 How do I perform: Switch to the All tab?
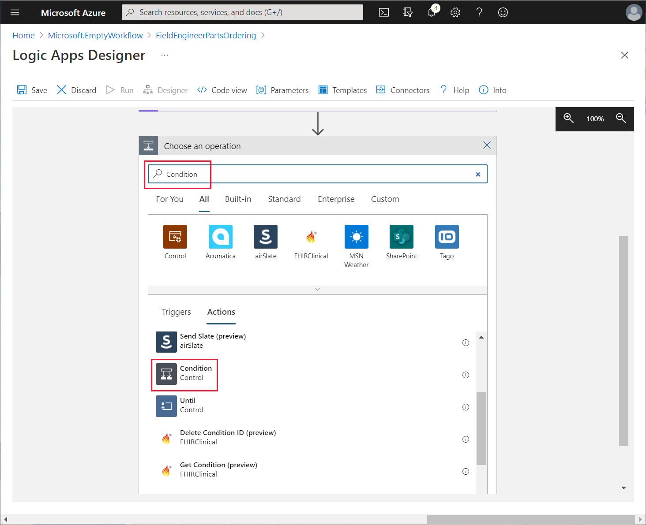tap(204, 199)
